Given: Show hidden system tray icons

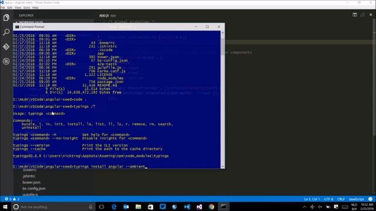Looking at the screenshot, I should [304, 207].
